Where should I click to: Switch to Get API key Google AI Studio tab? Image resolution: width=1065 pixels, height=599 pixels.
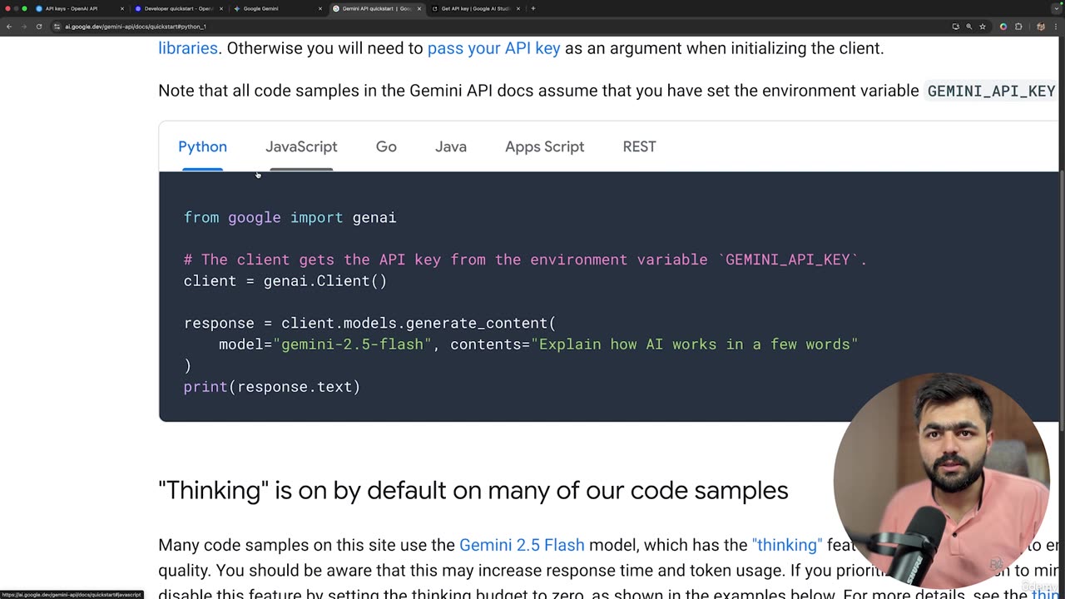[x=475, y=8]
